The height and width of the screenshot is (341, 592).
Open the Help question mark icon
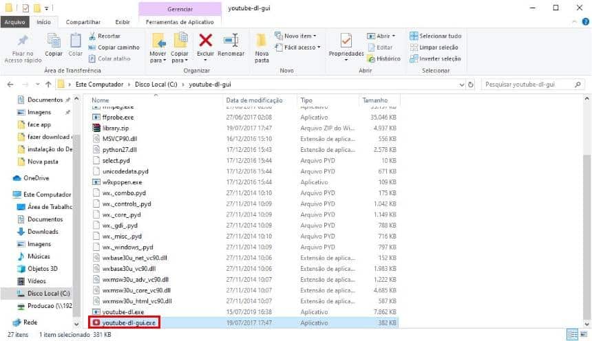(x=585, y=22)
